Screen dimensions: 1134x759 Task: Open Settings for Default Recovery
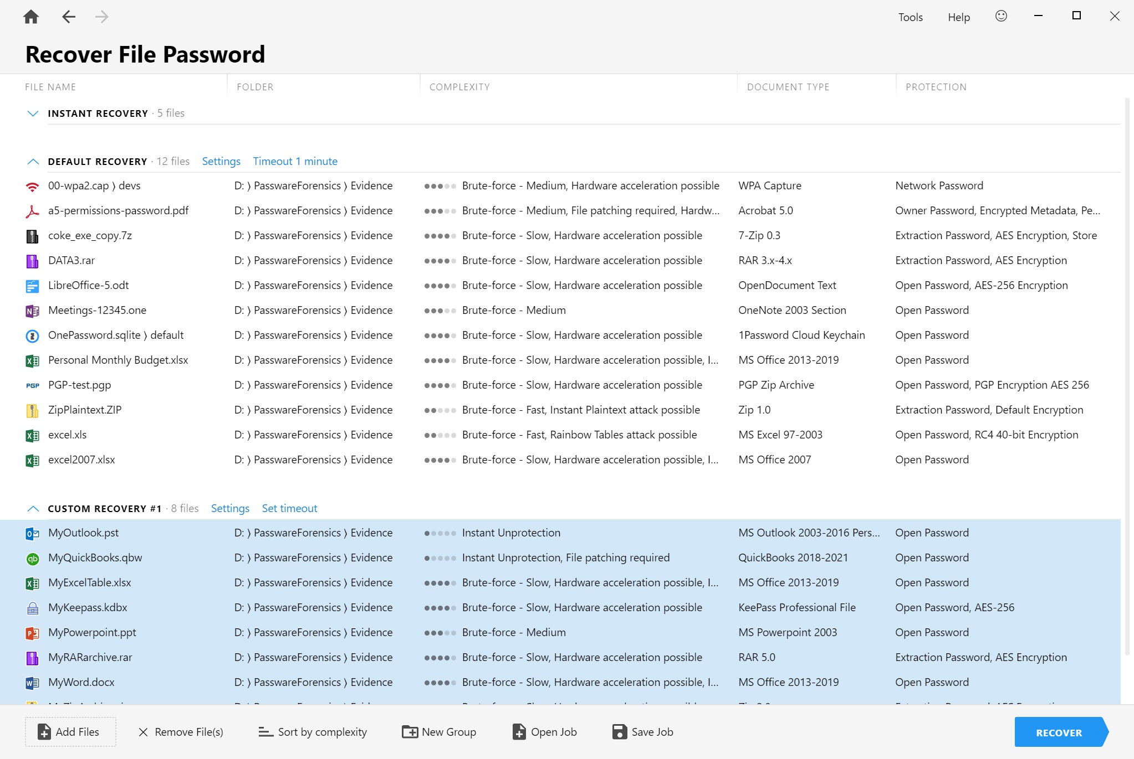click(221, 161)
